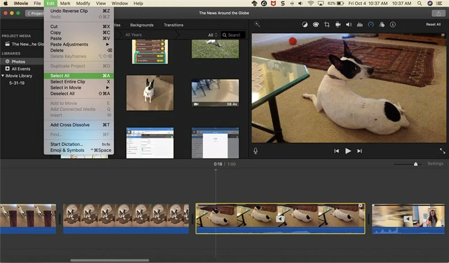Screen dimensions: 449x263
Task: Choose Add Cross Dissolve menu item
Action: tap(79, 125)
